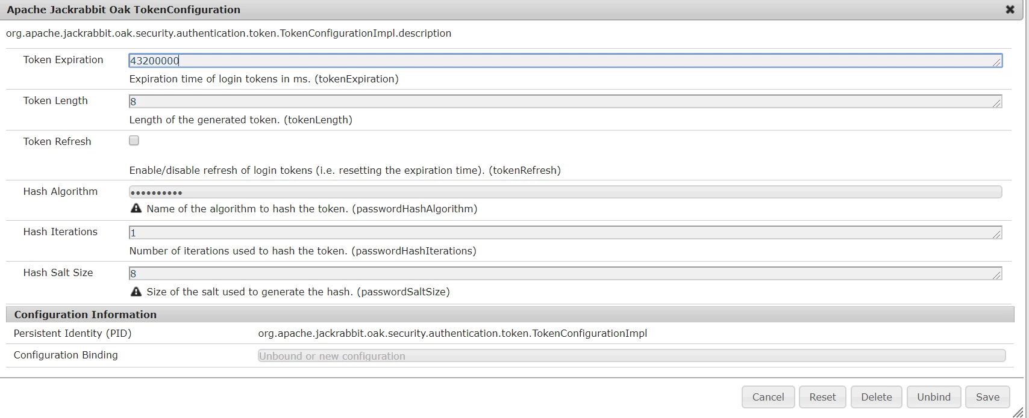This screenshot has width=1029, height=418.
Task: Unbind the configuration
Action: tap(934, 397)
